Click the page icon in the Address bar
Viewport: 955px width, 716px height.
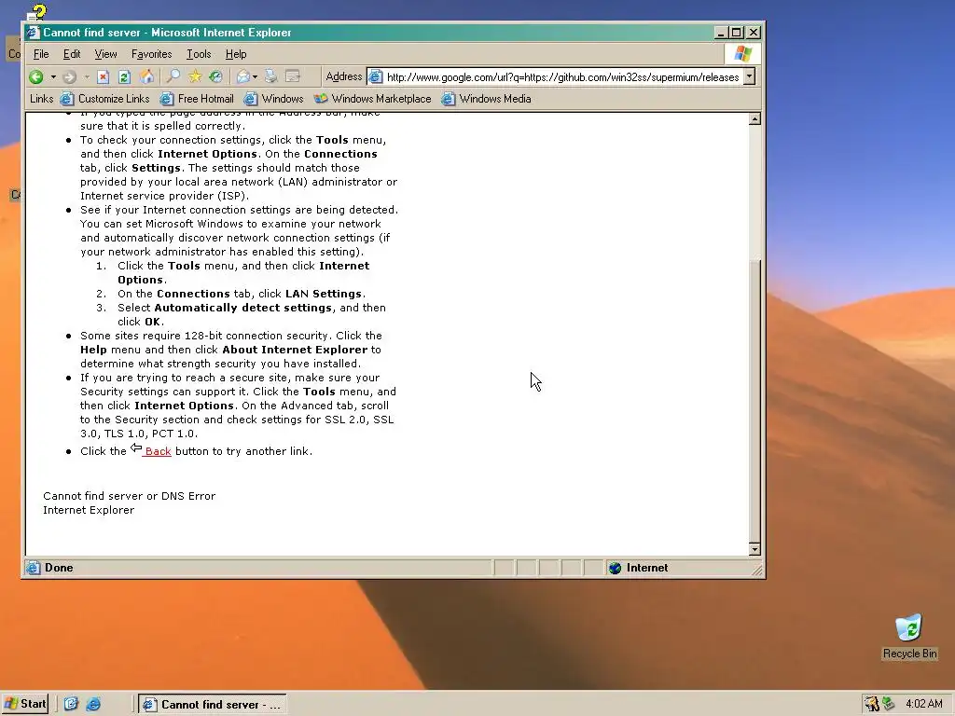pos(377,76)
